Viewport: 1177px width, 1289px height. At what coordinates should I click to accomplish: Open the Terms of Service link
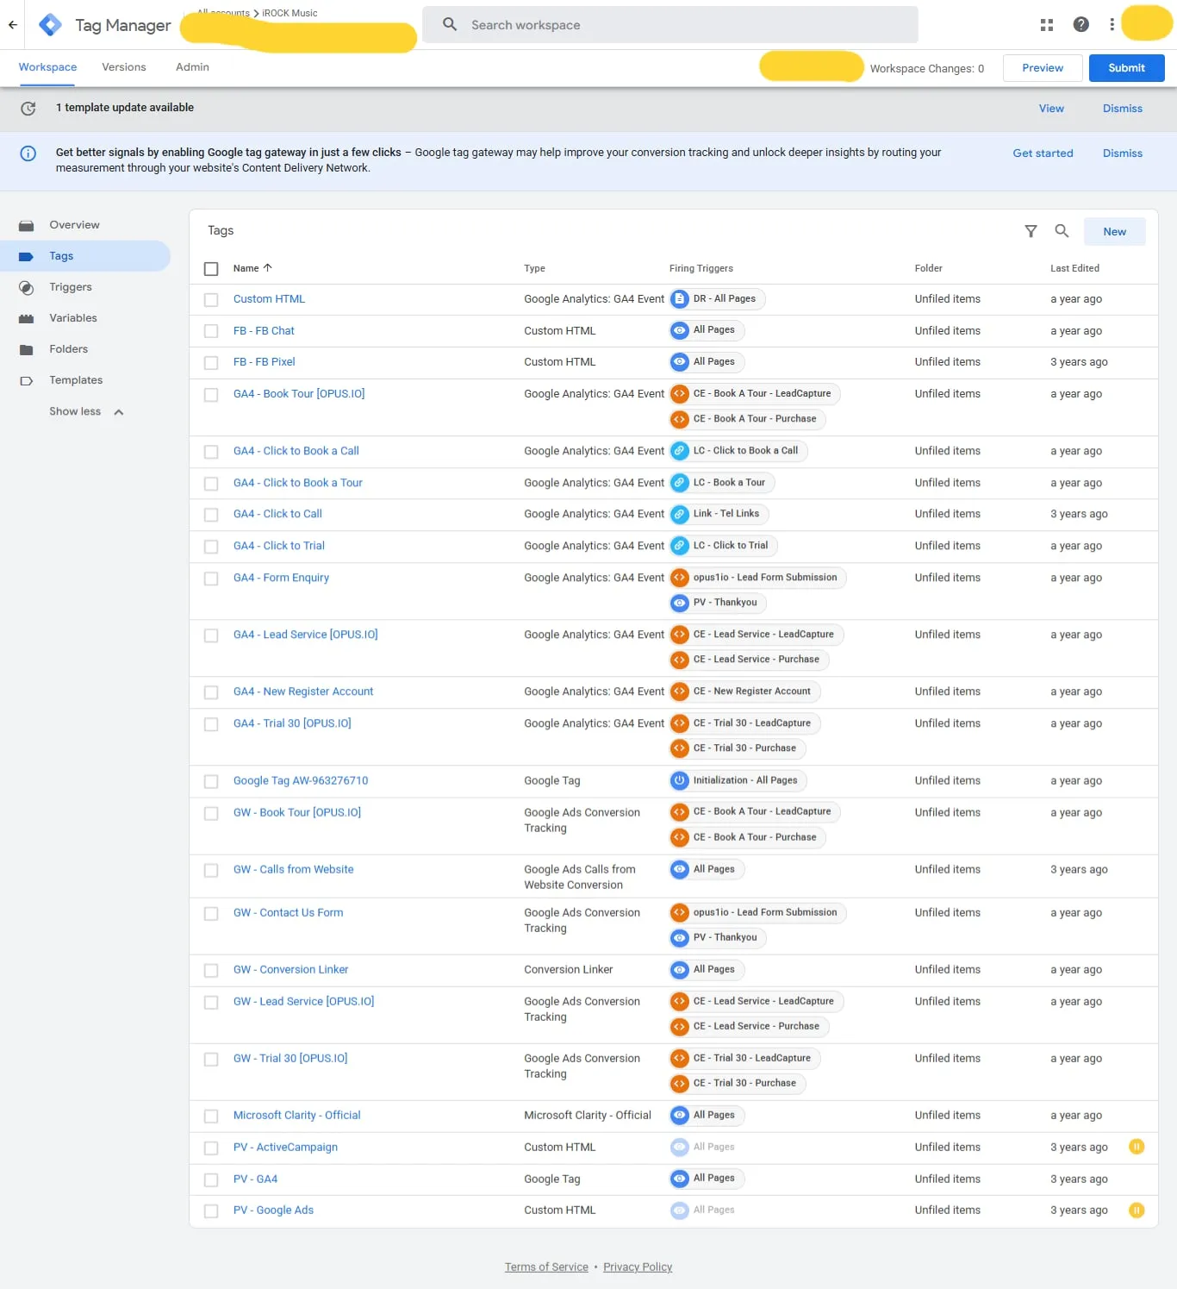click(546, 1267)
